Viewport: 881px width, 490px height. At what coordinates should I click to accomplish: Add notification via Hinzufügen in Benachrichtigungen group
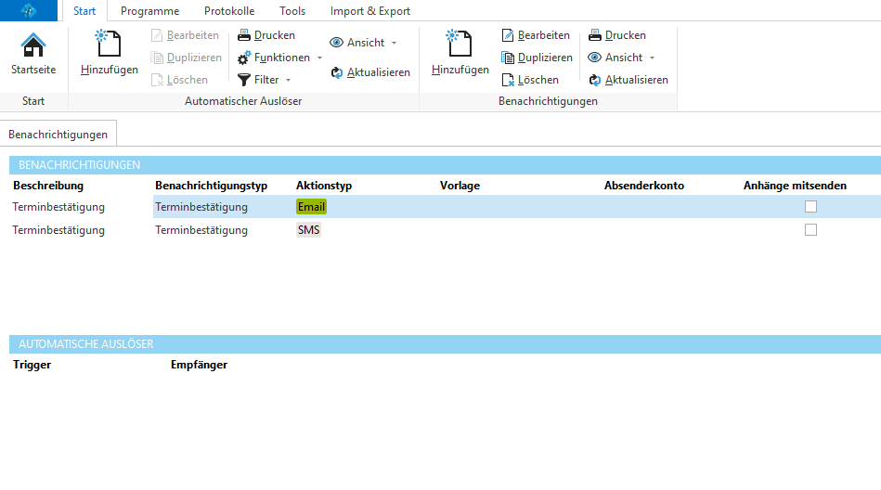[x=460, y=54]
